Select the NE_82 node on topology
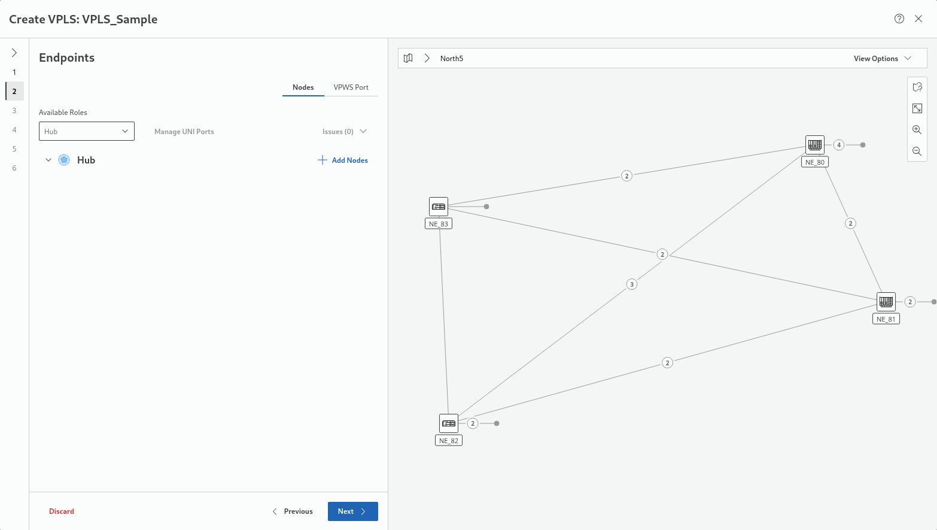The width and height of the screenshot is (937, 530). tap(449, 423)
